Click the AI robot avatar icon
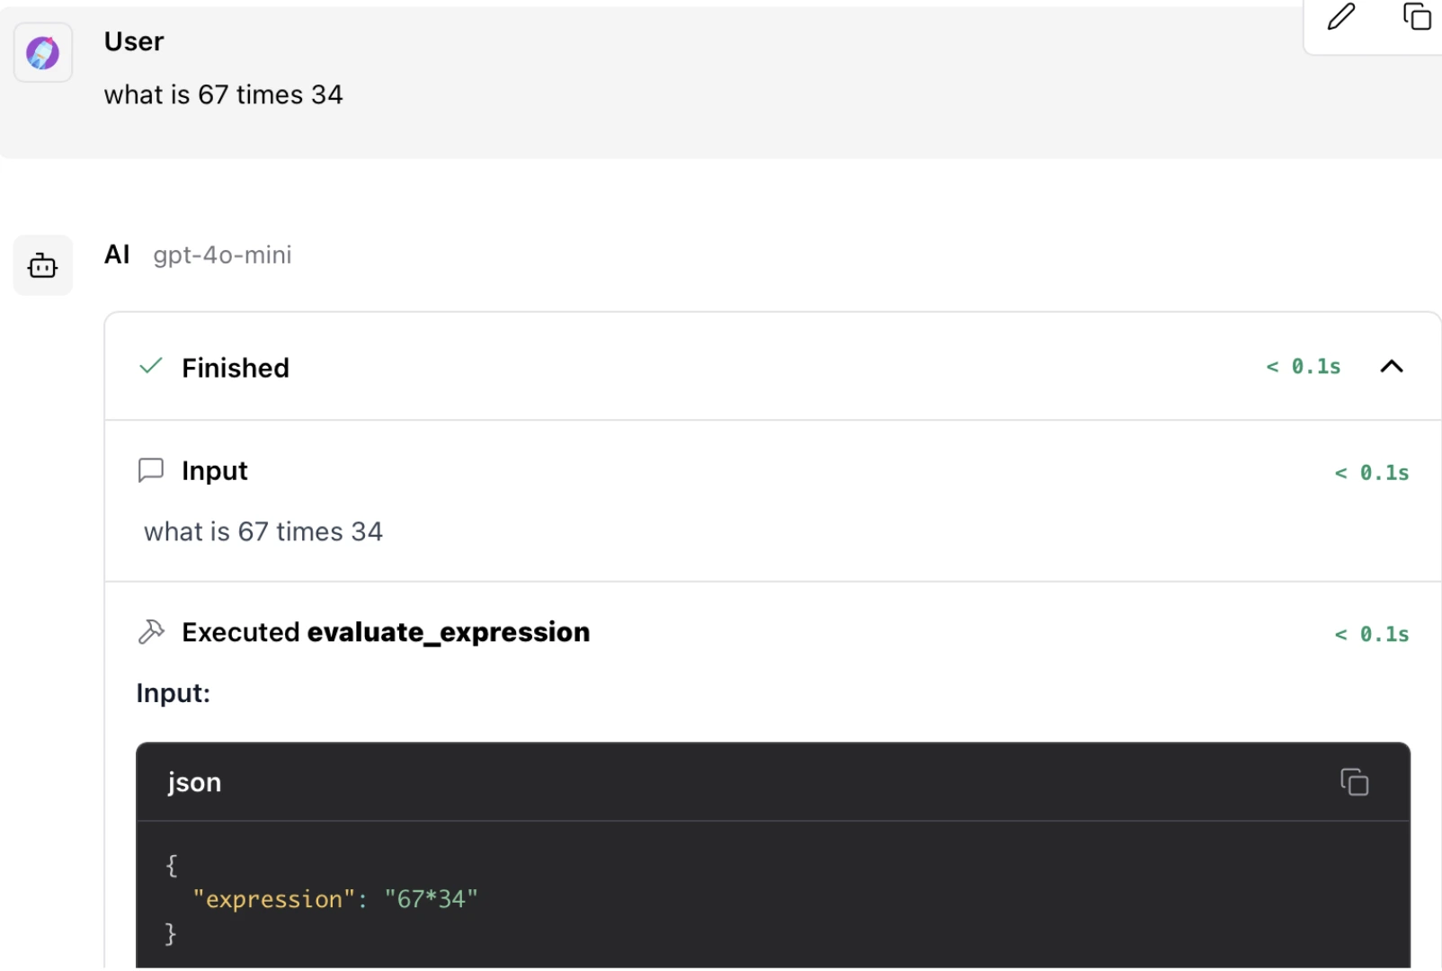Image resolution: width=1442 pixels, height=971 pixels. click(42, 265)
